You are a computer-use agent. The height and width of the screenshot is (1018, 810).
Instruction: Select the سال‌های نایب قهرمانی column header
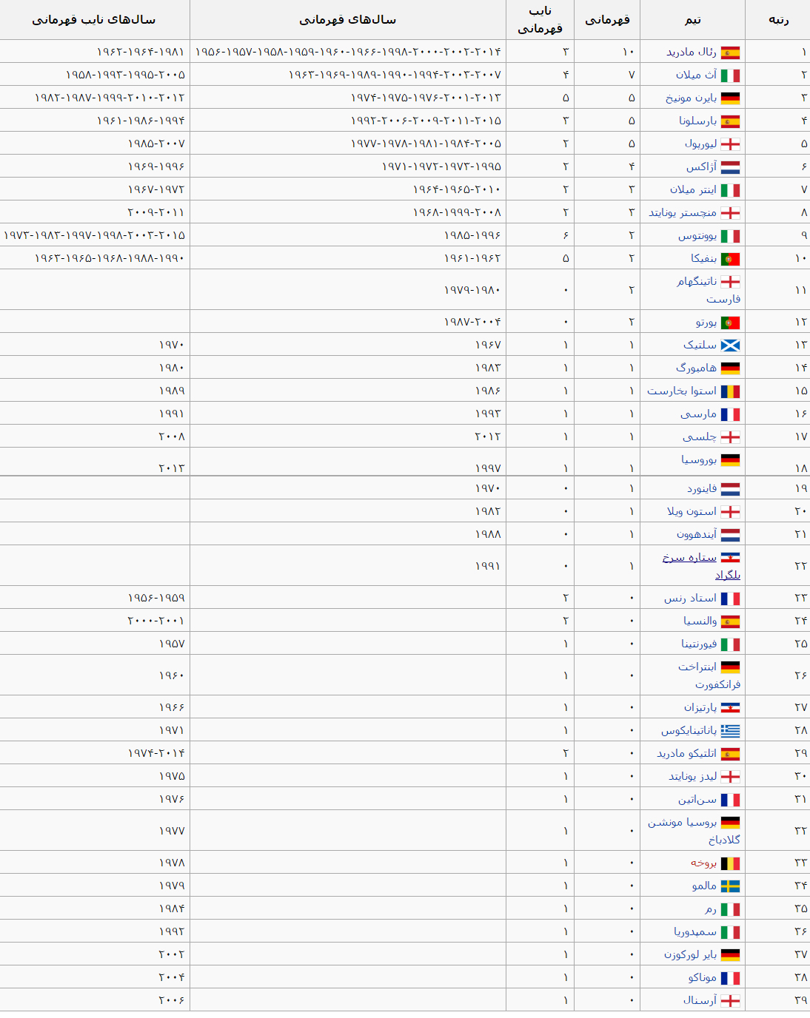point(94,20)
